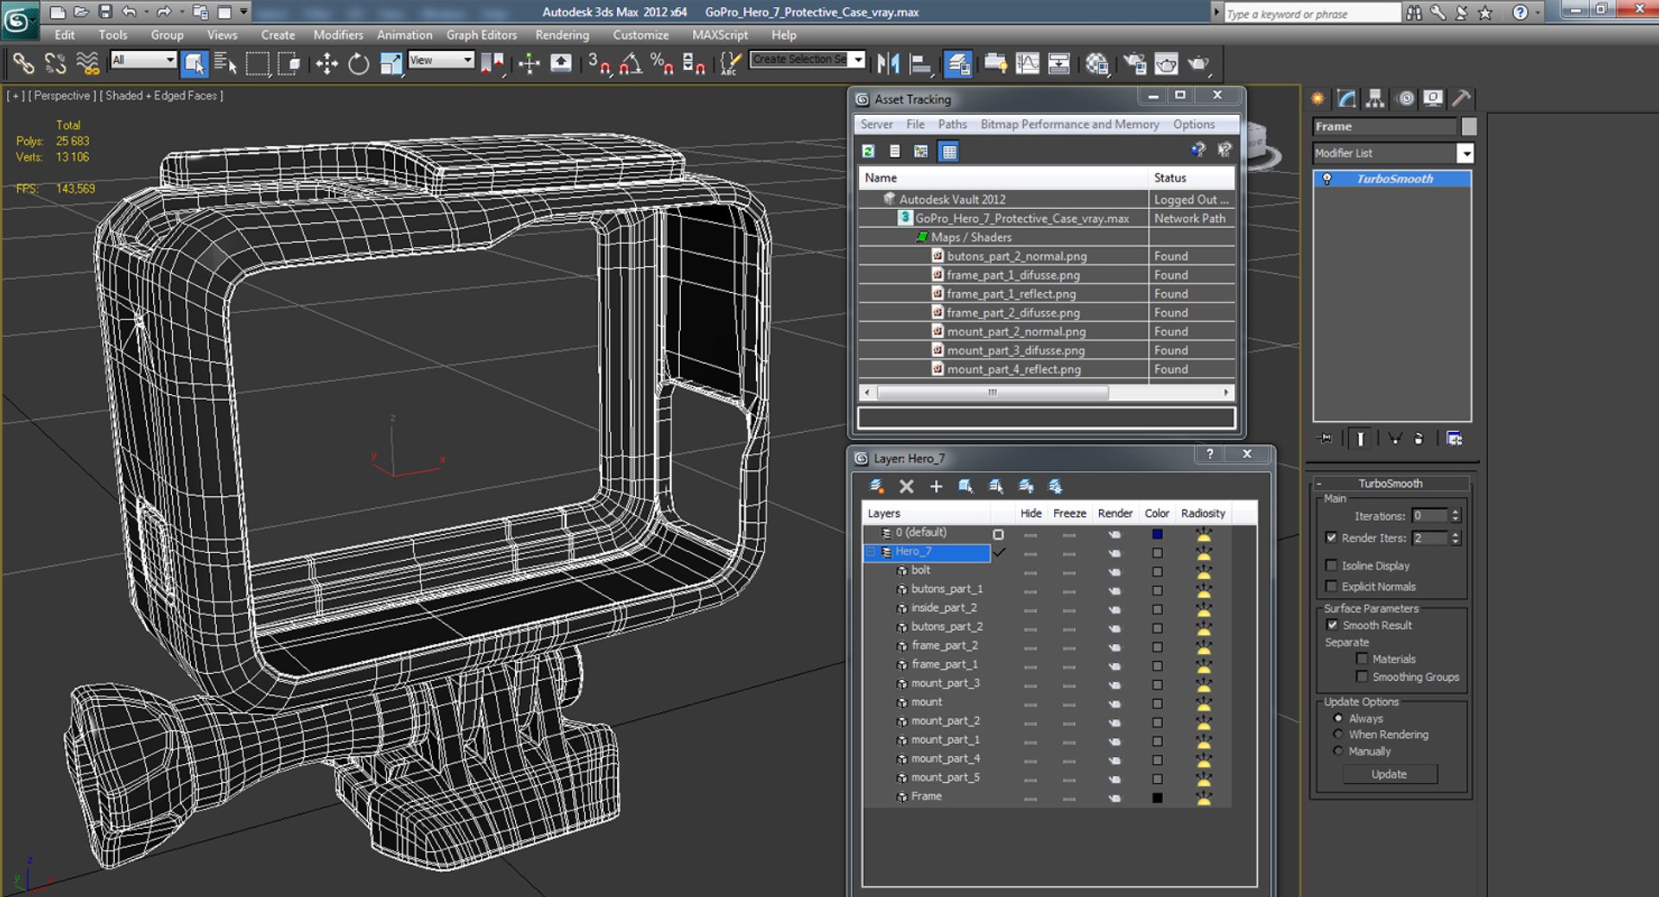Screen dimensions: 1659x897
Task: Open the Utilities hammer panel
Action: (1460, 99)
